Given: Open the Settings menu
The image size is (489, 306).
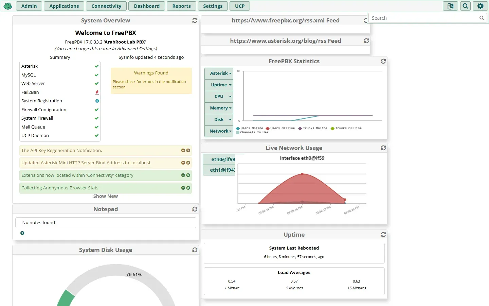Looking at the screenshot, I should 213,6.
